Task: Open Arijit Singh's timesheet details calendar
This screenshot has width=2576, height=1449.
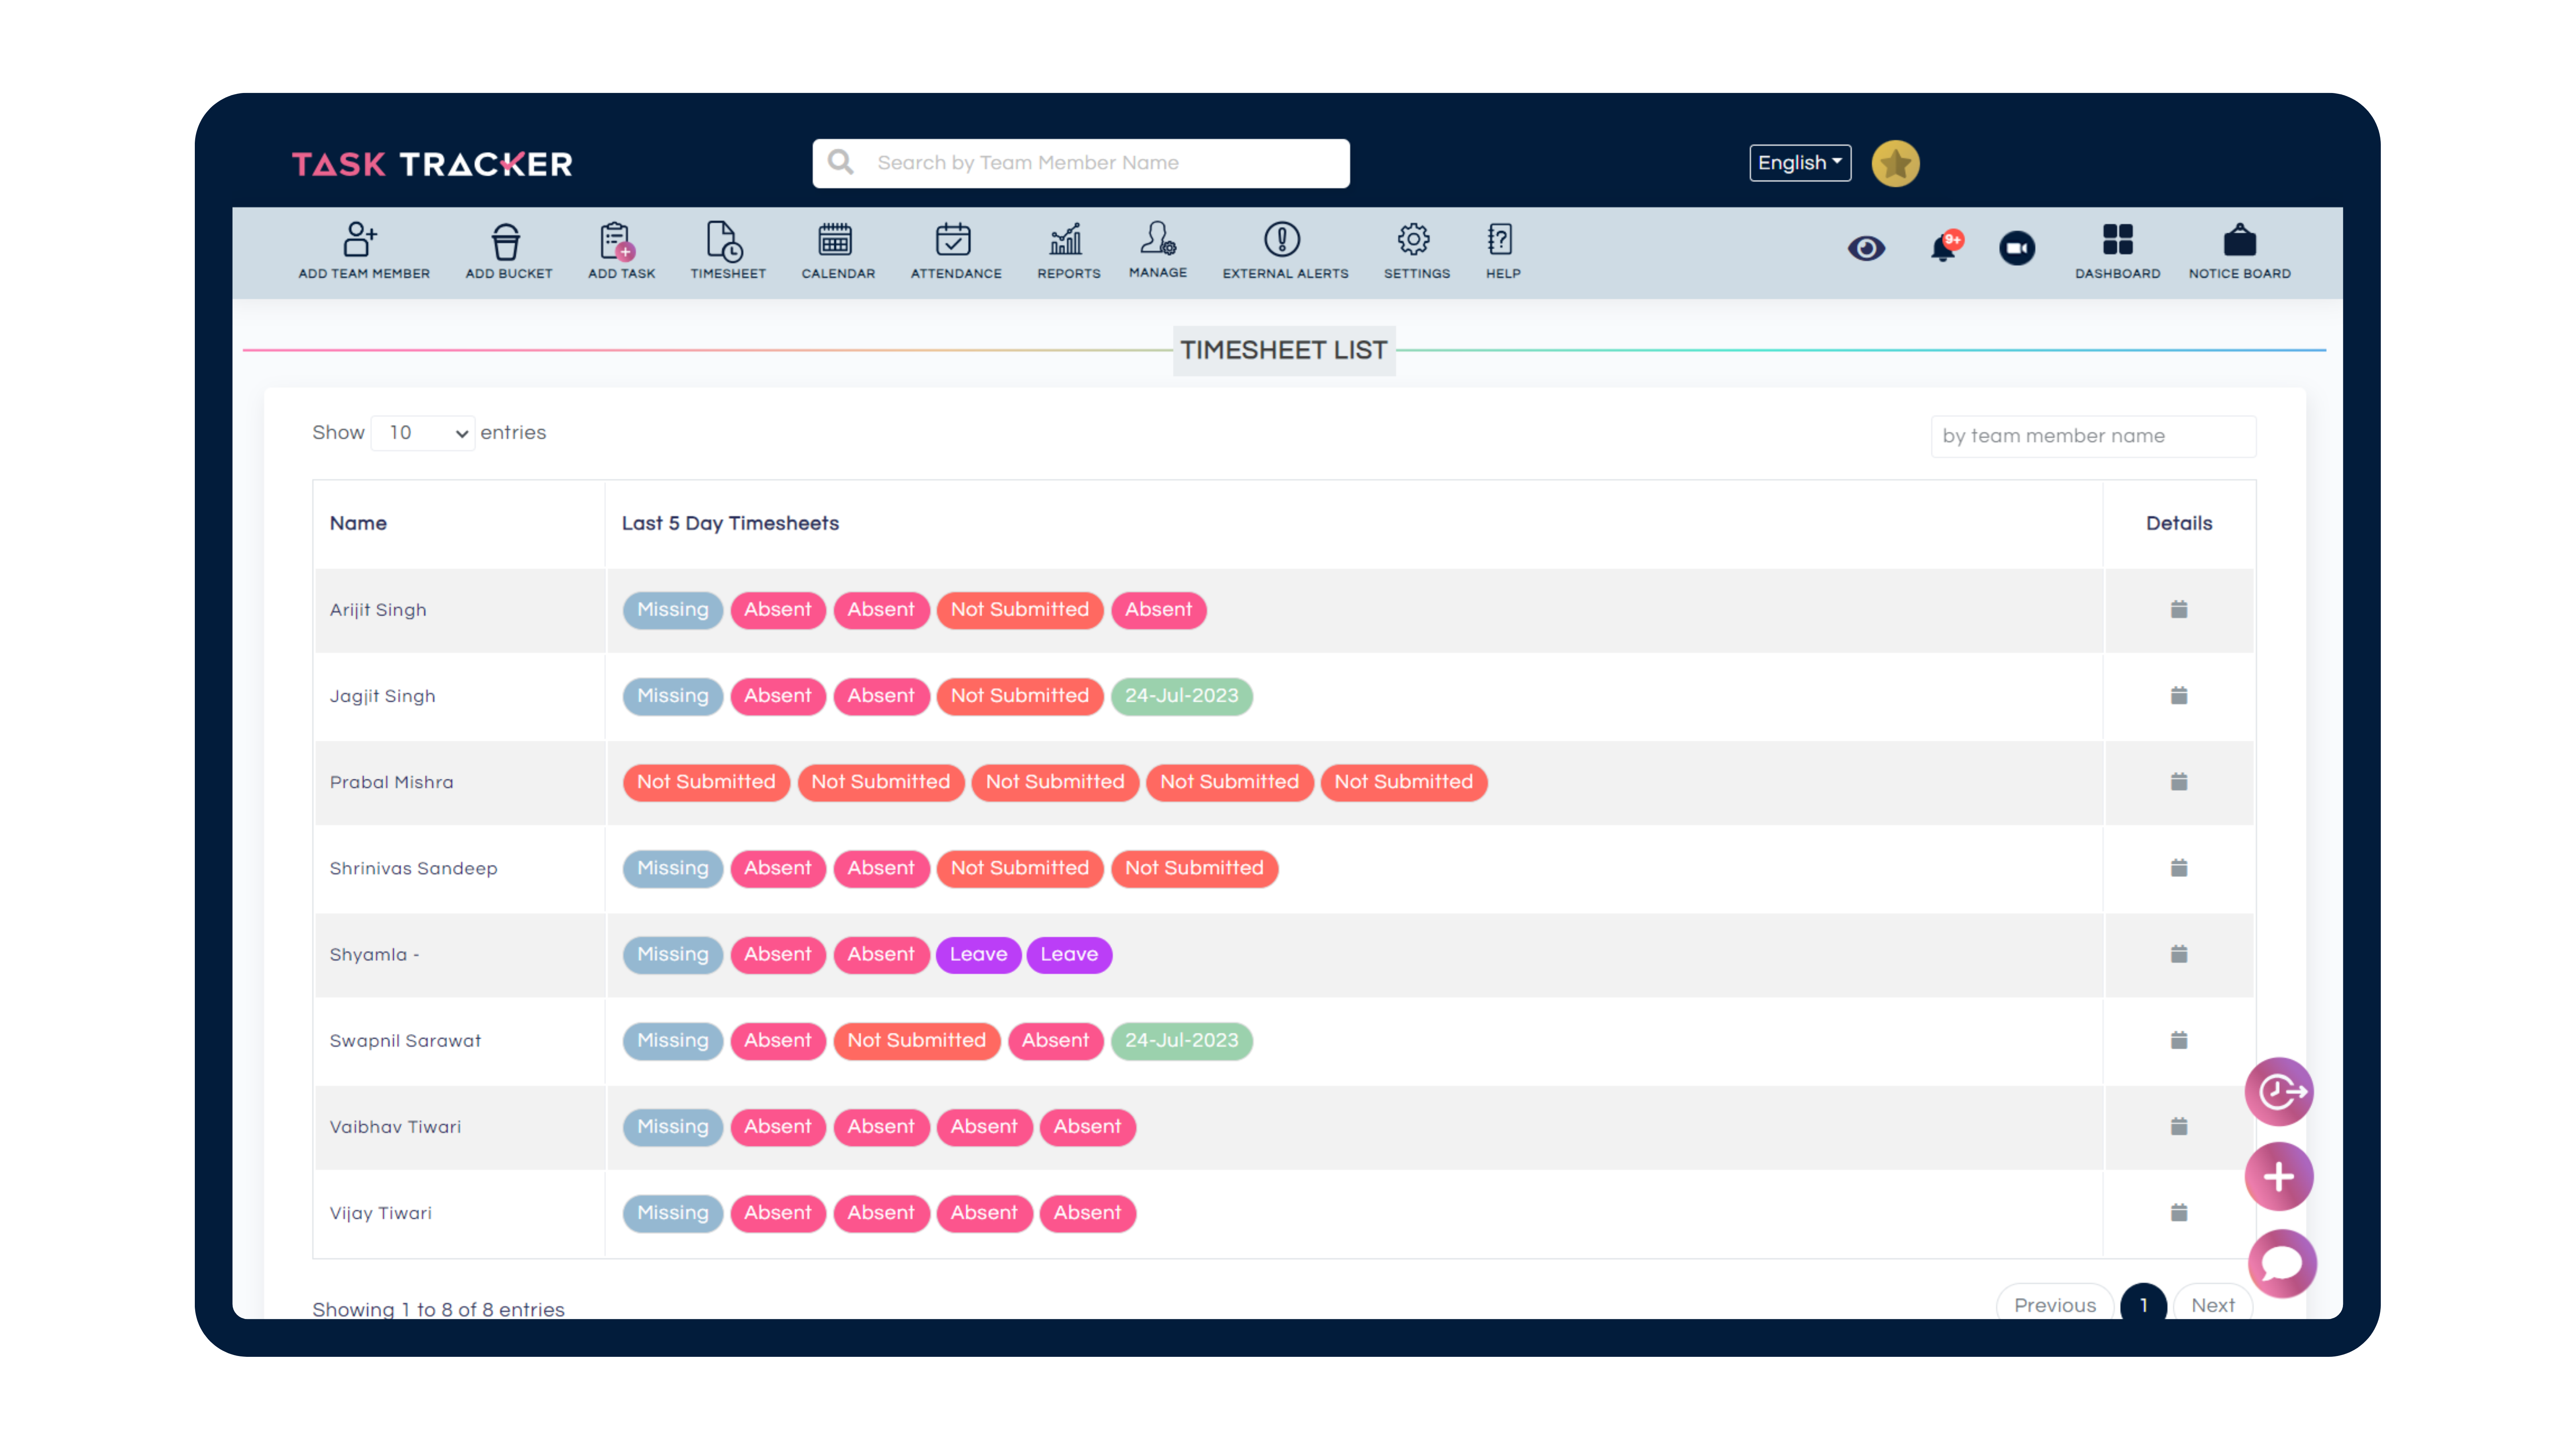Action: pyautogui.click(x=2179, y=609)
